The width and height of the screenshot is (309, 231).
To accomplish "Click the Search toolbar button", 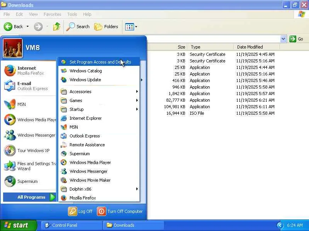I will point(78,27).
